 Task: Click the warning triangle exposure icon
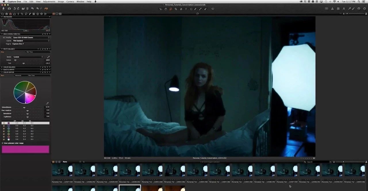[333, 9]
